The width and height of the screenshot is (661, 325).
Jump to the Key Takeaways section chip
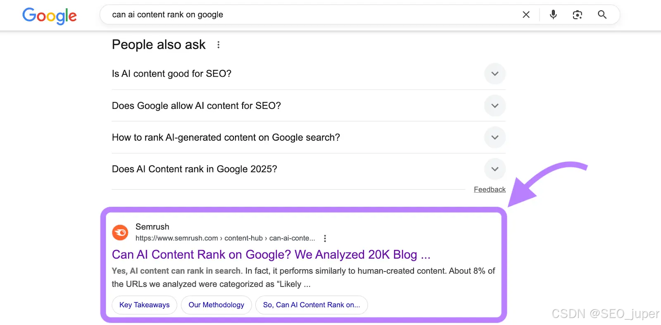tap(145, 305)
